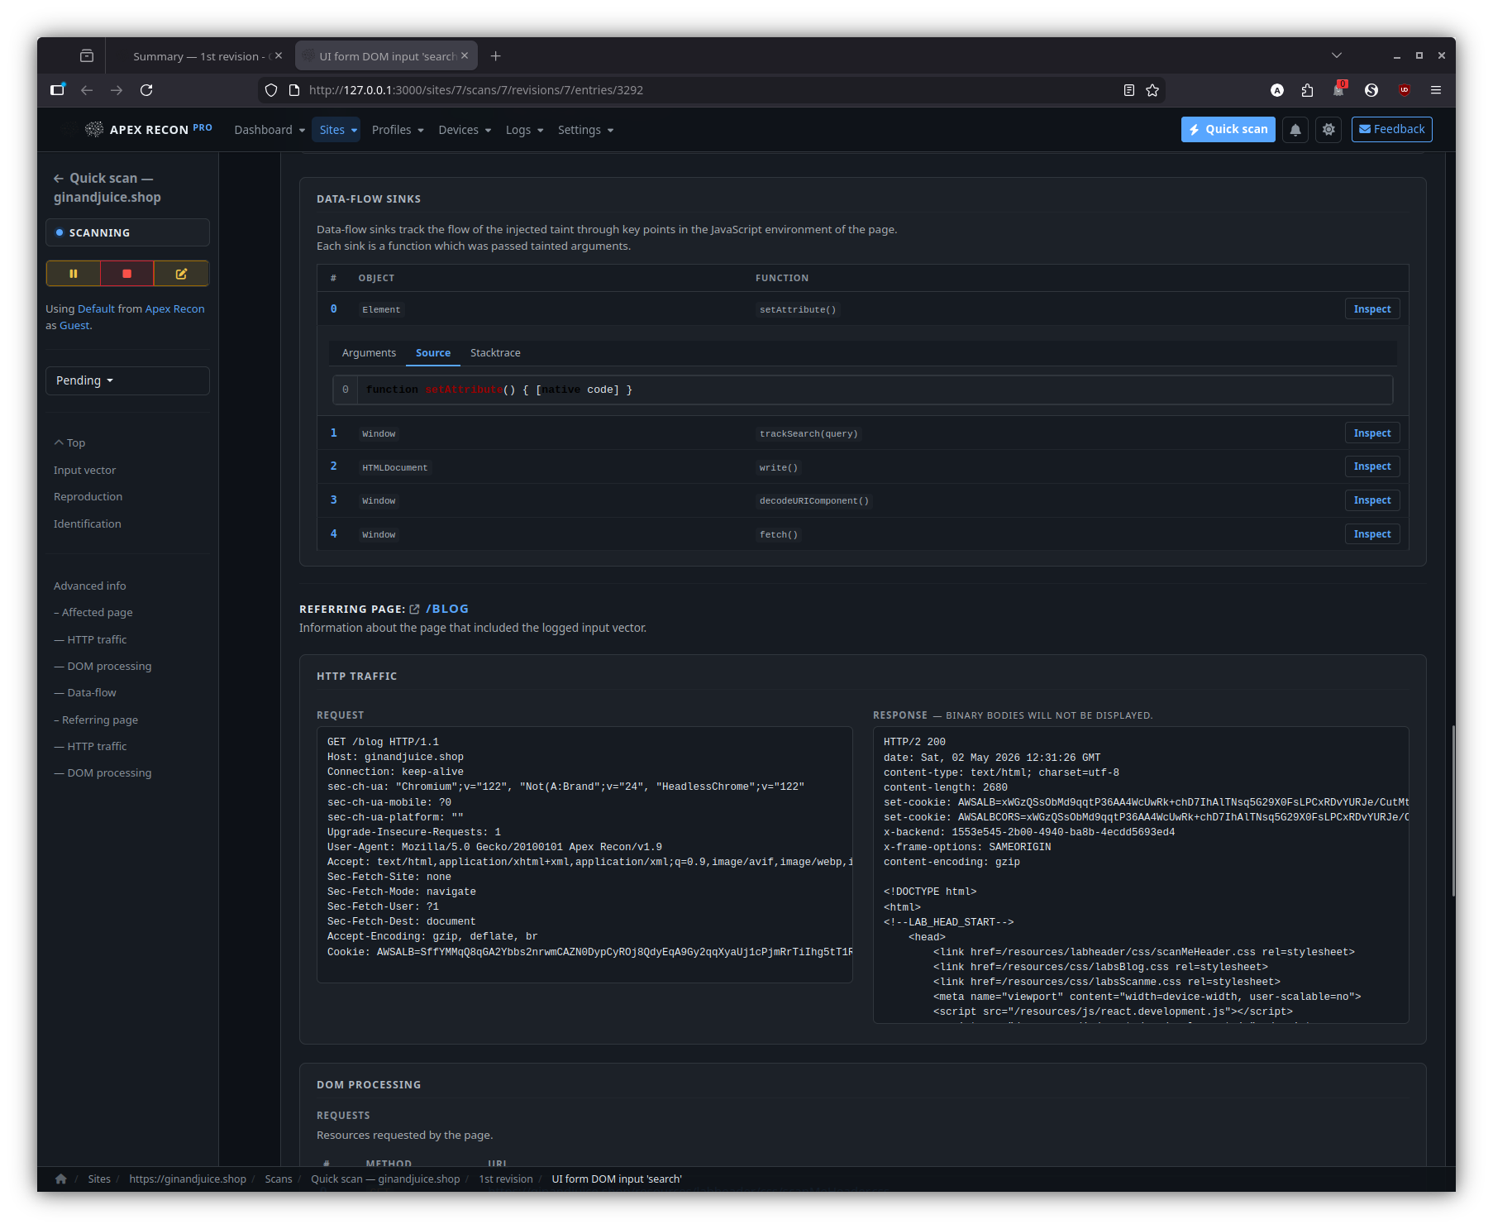1493x1229 pixels.
Task: Open the Default profile link
Action: (x=97, y=308)
